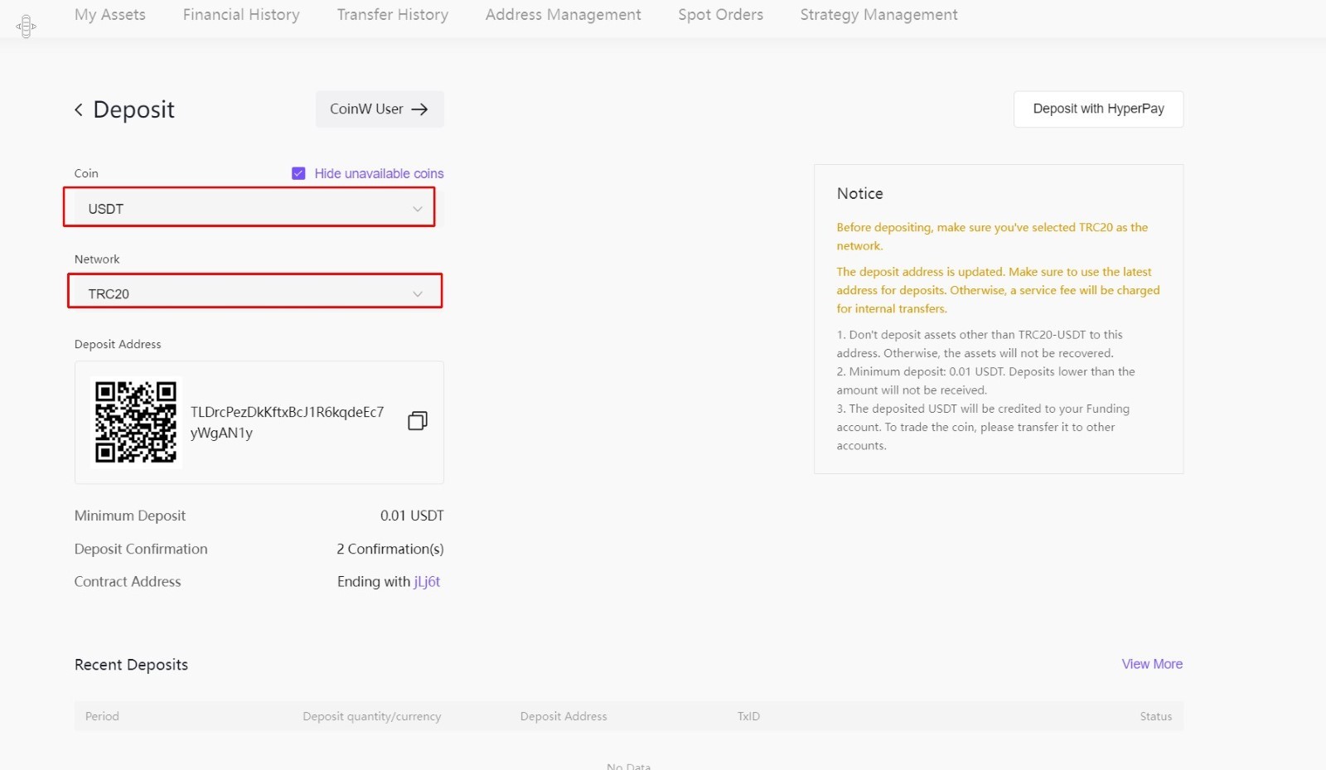Click Deposit with HyperPay button
This screenshot has width=1326, height=770.
pos(1098,109)
